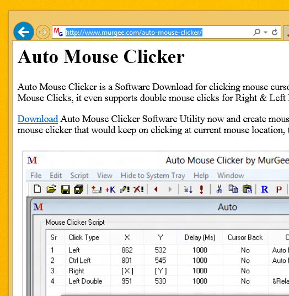Click Hide to System Tray menu

click(x=153, y=176)
